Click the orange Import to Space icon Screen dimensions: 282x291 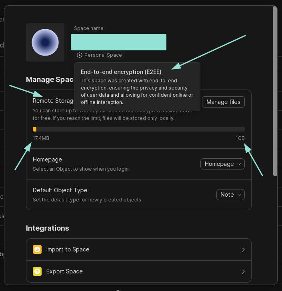pos(37,249)
